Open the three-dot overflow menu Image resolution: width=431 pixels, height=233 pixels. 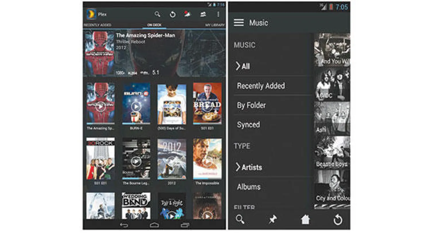point(218,14)
